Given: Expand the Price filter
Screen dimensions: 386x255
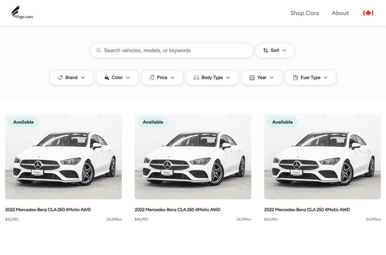Looking at the screenshot, I should pos(162,78).
